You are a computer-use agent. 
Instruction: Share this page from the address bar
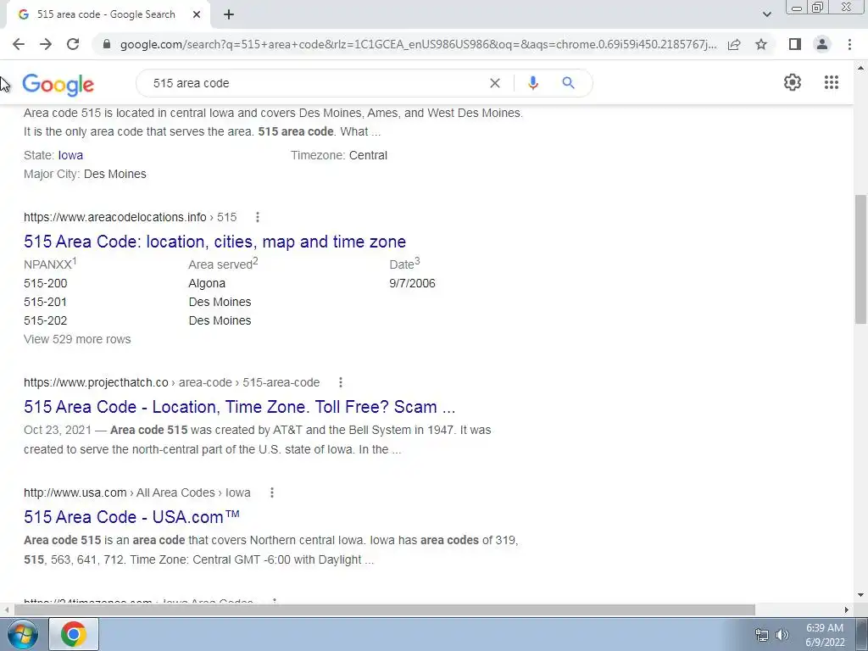point(734,44)
